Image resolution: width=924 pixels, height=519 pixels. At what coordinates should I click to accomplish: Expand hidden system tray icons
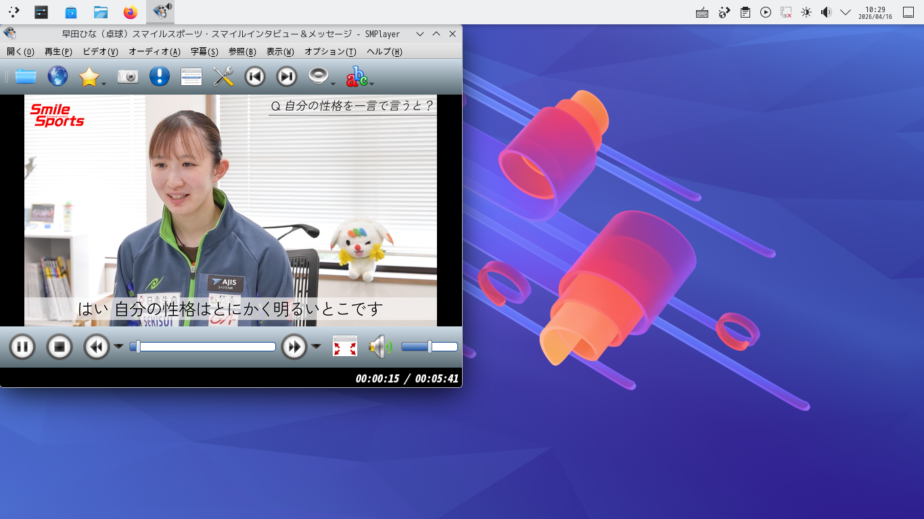(x=846, y=12)
